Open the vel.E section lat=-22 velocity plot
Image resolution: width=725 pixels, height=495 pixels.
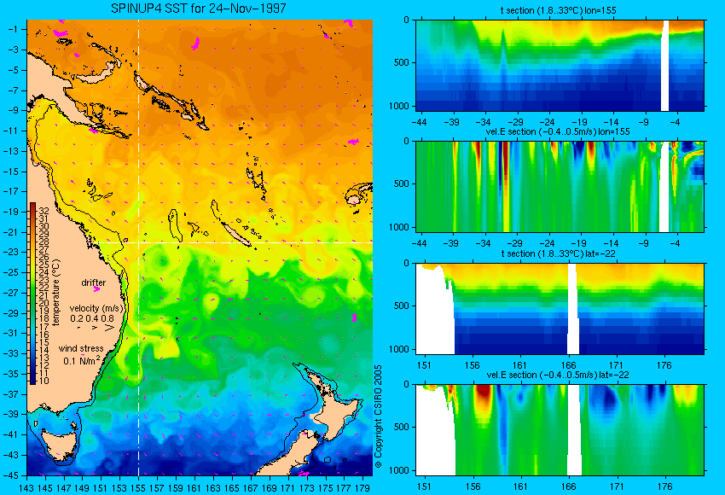[x=560, y=430]
